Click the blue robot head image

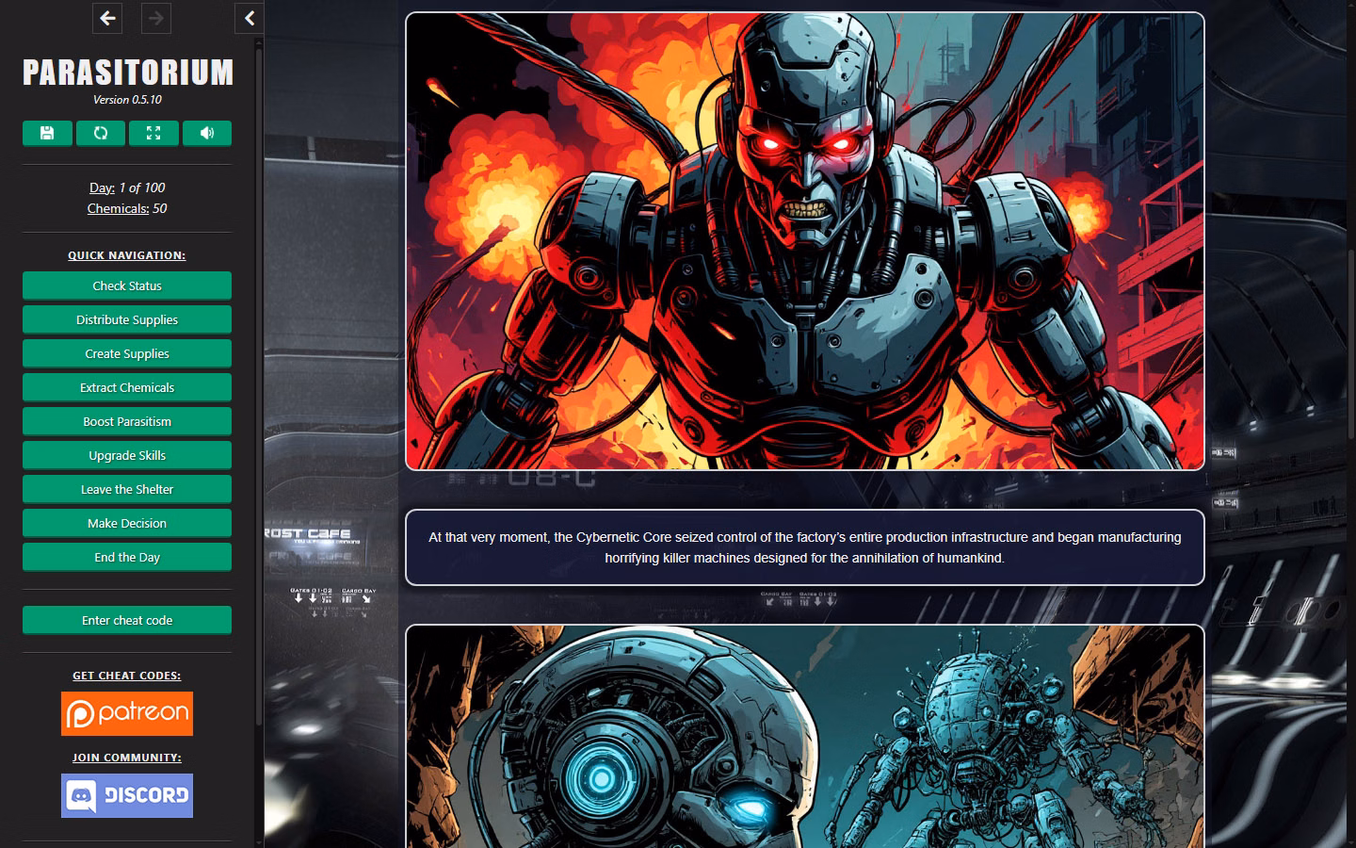tap(805, 737)
